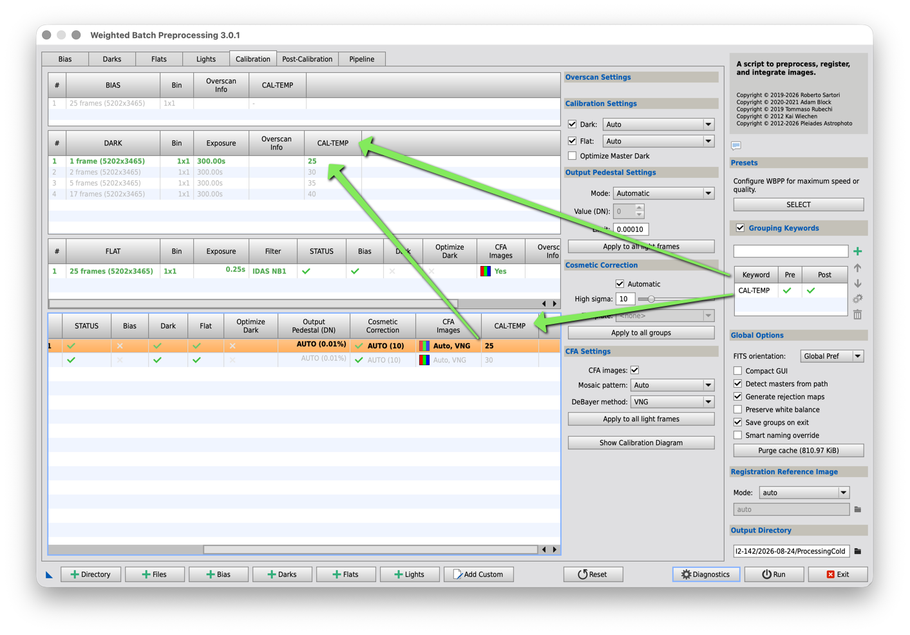
Task: Open DeBayer method dropdown
Action: [x=672, y=402]
